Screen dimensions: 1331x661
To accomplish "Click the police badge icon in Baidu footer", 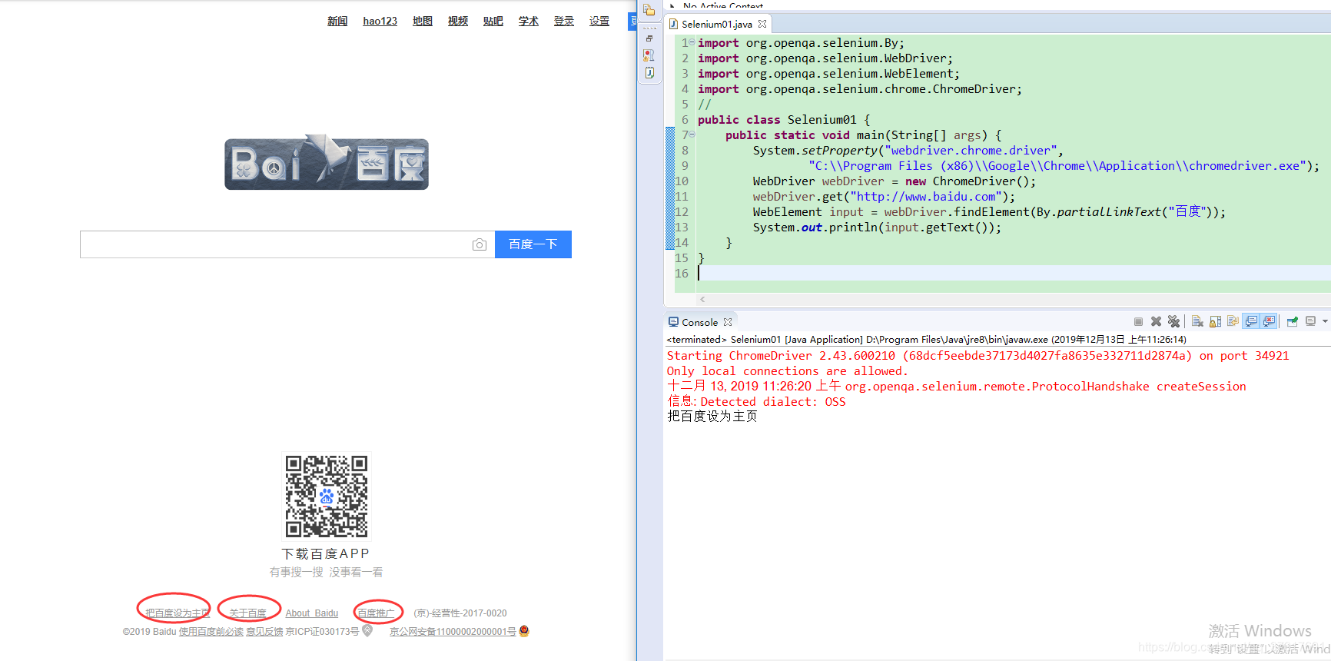I will [524, 631].
